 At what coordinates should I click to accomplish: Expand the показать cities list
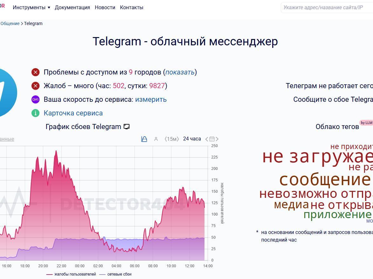coord(180,72)
